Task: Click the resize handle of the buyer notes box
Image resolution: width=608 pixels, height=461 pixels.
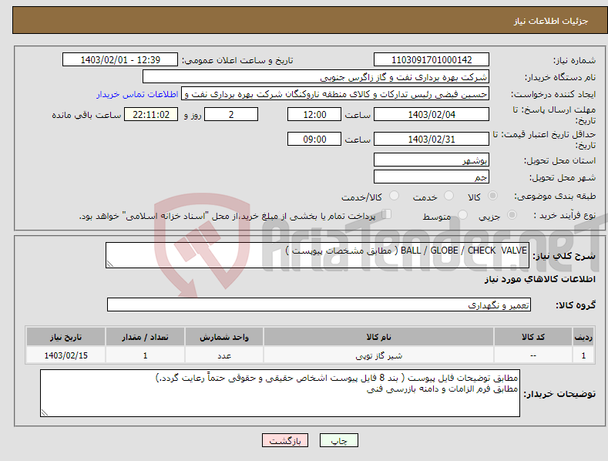Action: tap(45, 412)
